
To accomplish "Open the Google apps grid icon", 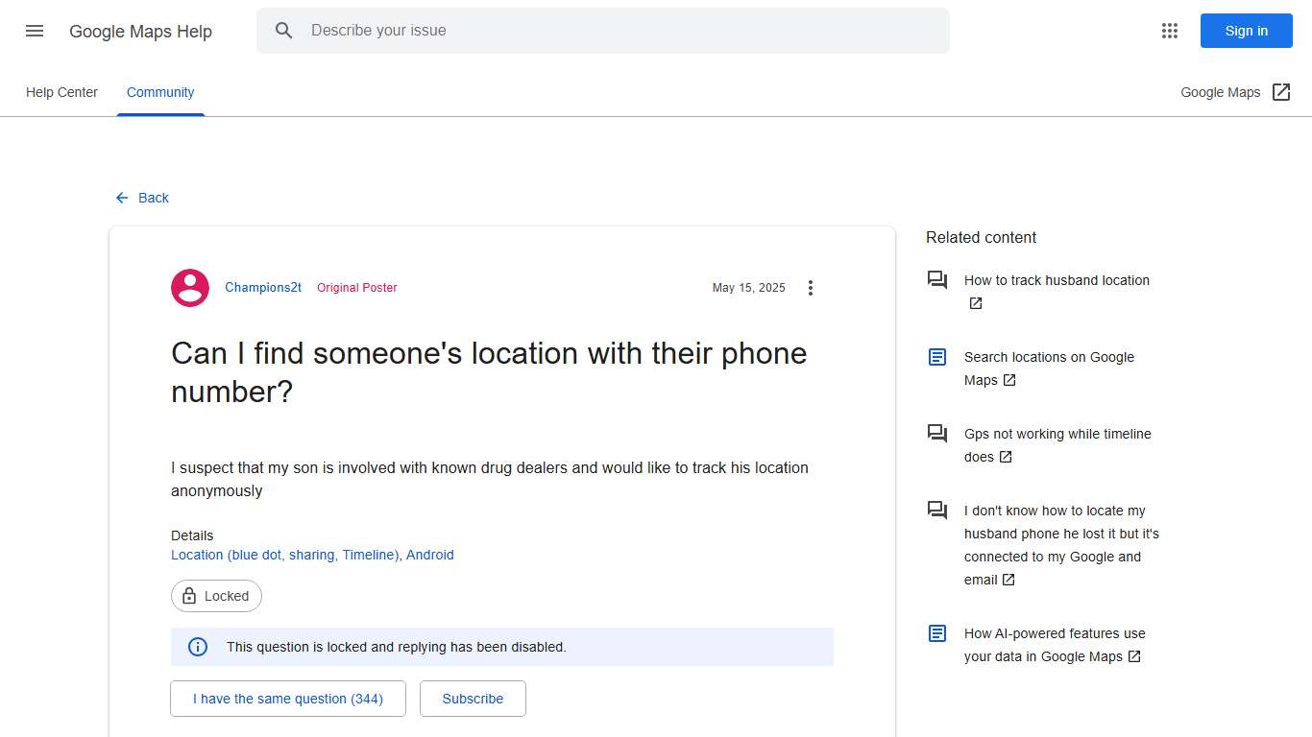I will pos(1169,30).
